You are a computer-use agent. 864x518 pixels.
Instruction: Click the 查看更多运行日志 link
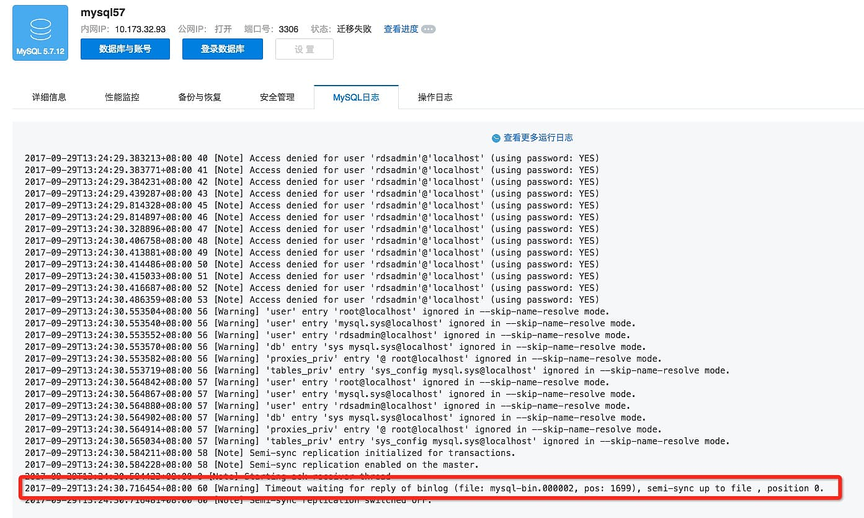pos(538,138)
